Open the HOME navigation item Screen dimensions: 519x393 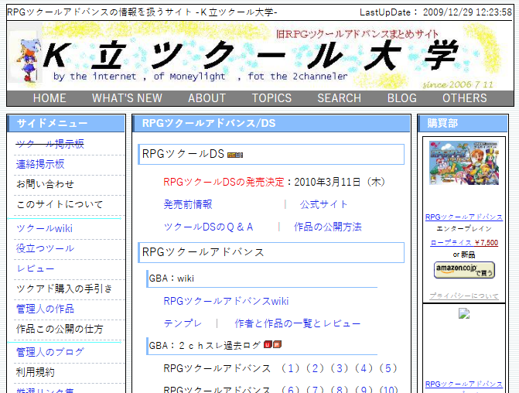pyautogui.click(x=50, y=98)
